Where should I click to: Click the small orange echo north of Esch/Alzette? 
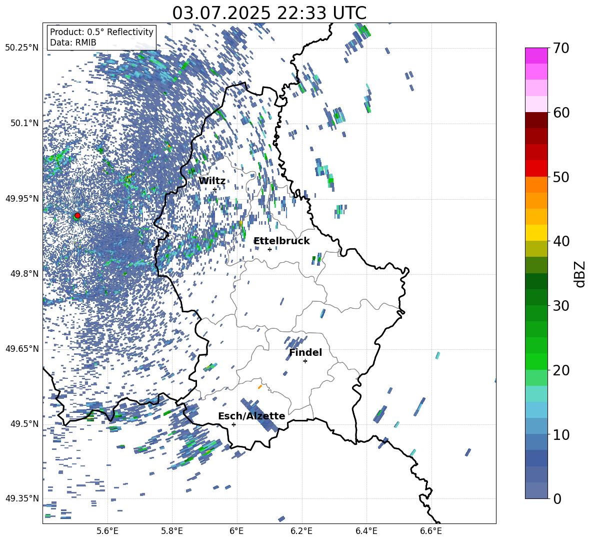click(260, 387)
